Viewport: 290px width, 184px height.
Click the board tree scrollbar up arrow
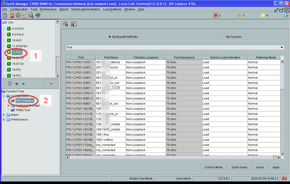pos(58,21)
